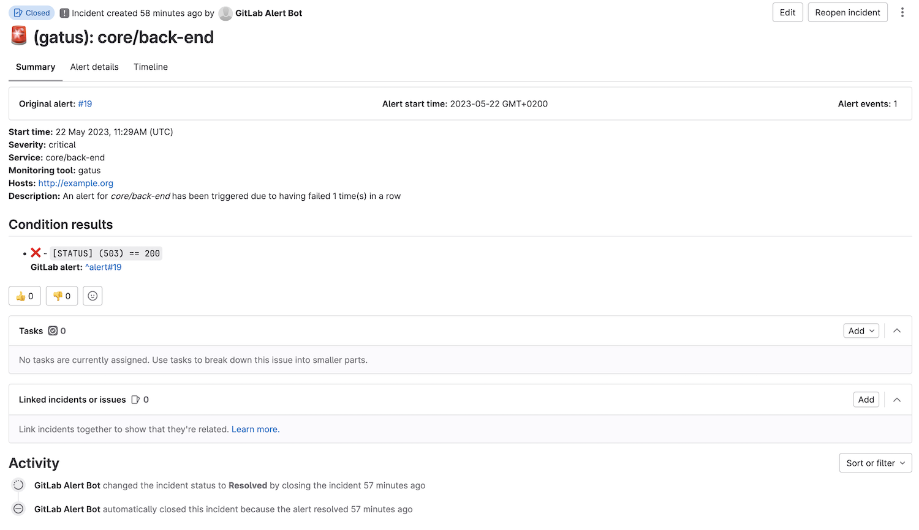
Task: Open the Learn more link
Action: tap(254, 429)
